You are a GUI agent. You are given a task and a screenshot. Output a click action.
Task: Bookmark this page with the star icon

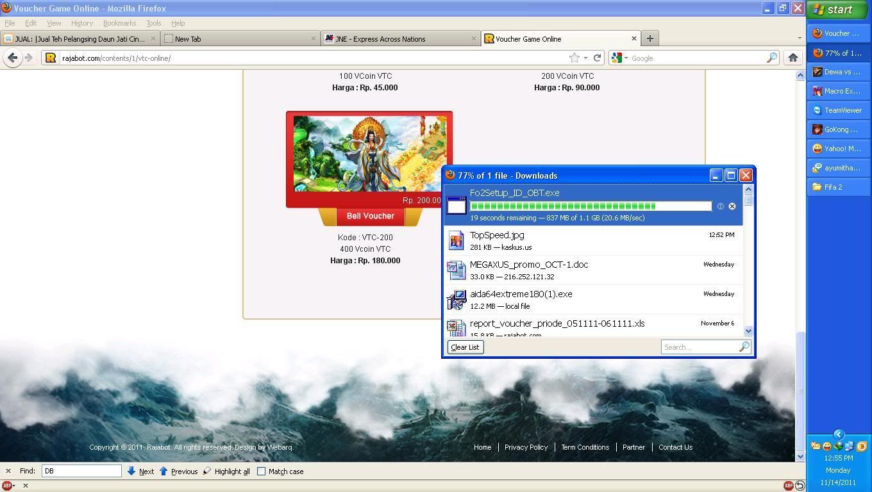(574, 58)
